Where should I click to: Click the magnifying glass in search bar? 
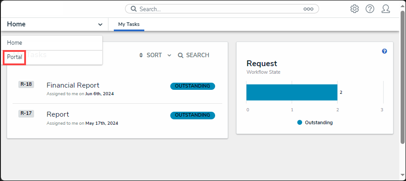coord(134,9)
